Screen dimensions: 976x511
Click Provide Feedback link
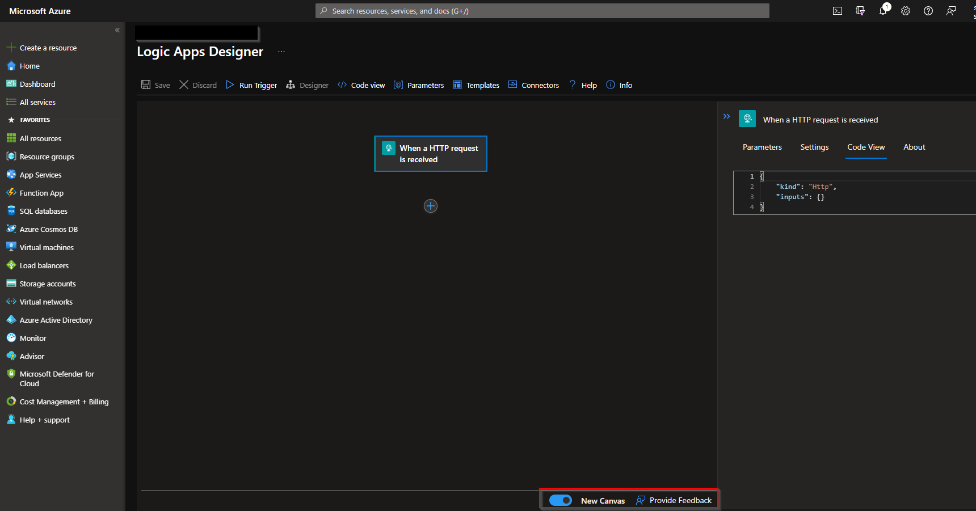coord(674,500)
